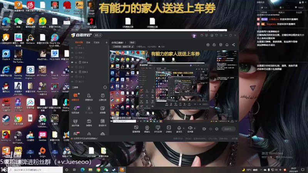Screen dimensions: 308x173
Task: Open Dying Light desktop shortcut
Action: coord(91,23)
